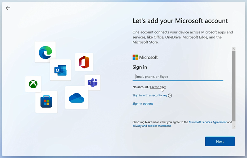The width and height of the screenshot is (247, 158).
Task: Click the "Sign in" heading text
Action: (140, 67)
